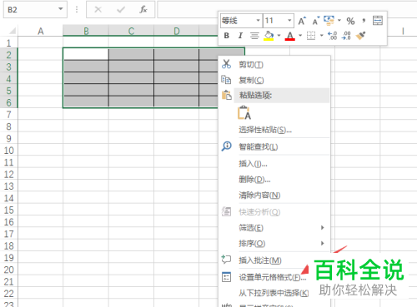Open 选择性粘贴(S)... dialog
This screenshot has height=307, width=417.
tap(274, 130)
